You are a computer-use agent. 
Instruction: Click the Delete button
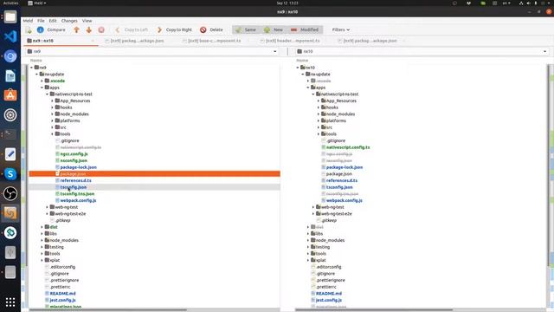(x=211, y=29)
